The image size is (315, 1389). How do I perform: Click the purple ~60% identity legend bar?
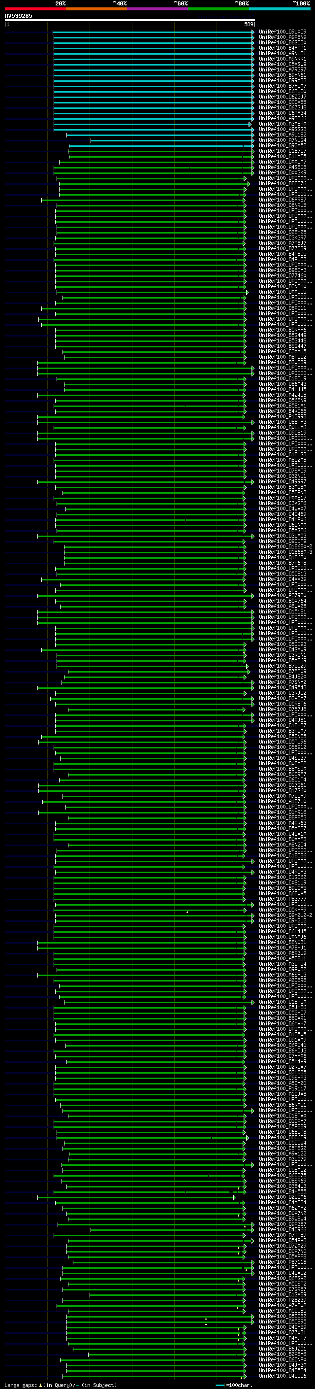(158, 9)
